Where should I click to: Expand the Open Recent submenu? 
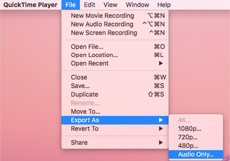pos(115,63)
